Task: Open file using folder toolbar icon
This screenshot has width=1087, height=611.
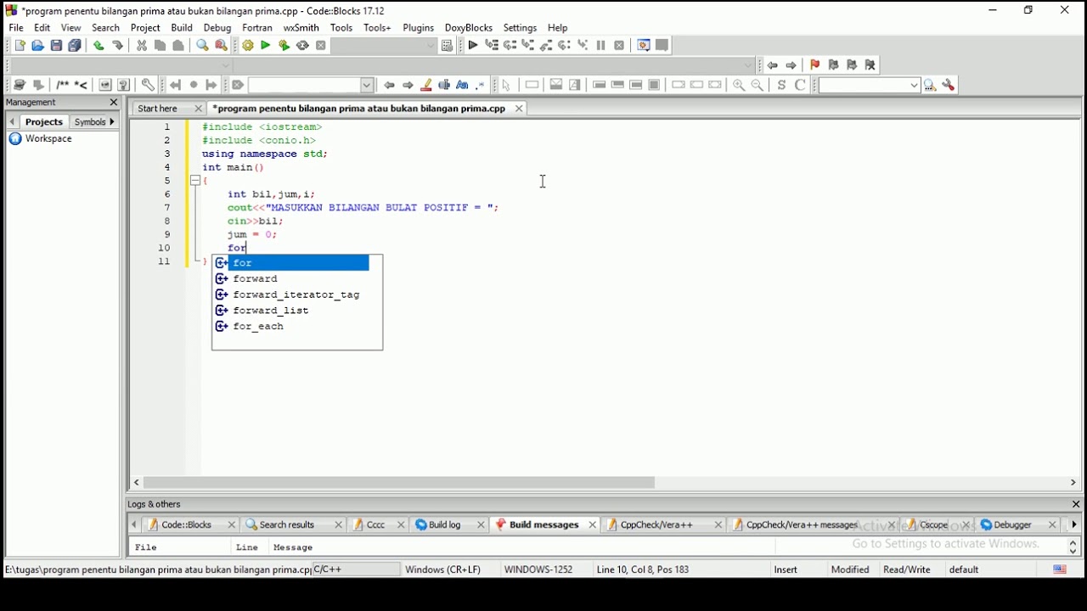Action: (x=37, y=46)
